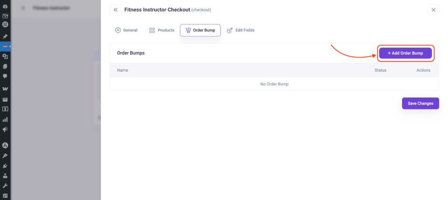This screenshot has height=200, width=448.
Task: Select the Order Bump tab
Action: click(x=200, y=30)
